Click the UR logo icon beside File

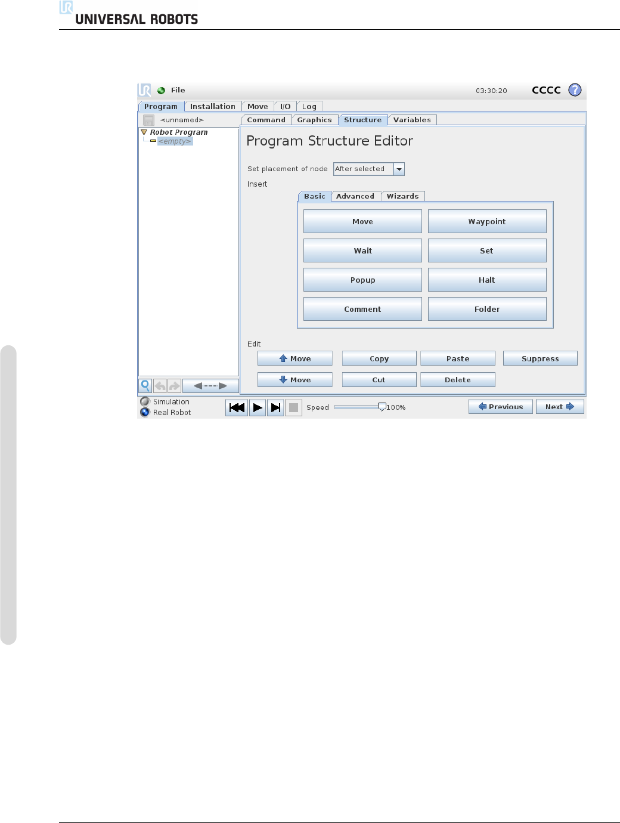pos(144,90)
